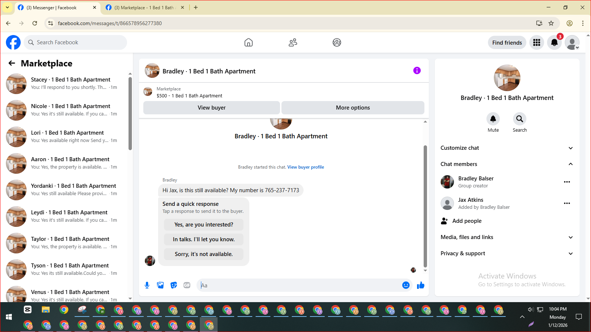591x332 pixels.
Task: Show hidden system tray icons
Action: tap(522, 317)
